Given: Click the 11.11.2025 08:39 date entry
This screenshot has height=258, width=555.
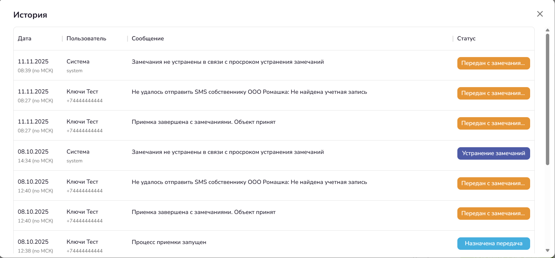Looking at the screenshot, I should [33, 62].
